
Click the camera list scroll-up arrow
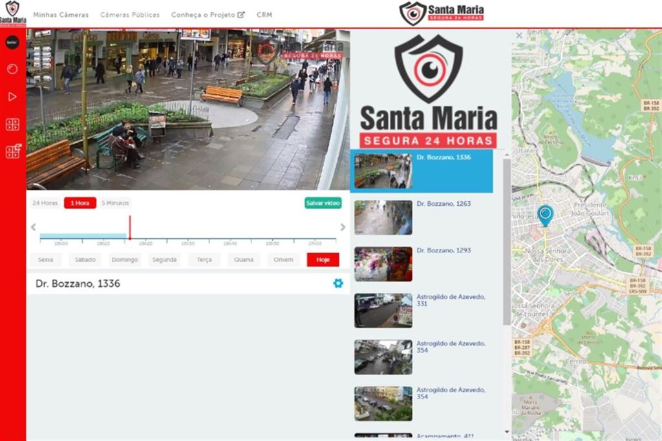507,156
